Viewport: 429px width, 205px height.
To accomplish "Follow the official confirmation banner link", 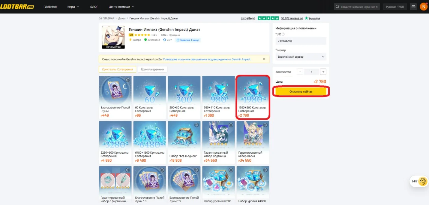I will (207, 59).
